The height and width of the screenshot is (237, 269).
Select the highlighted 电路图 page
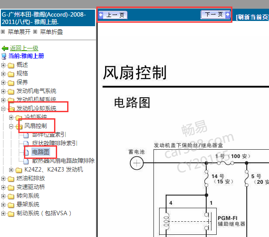(x=41, y=152)
